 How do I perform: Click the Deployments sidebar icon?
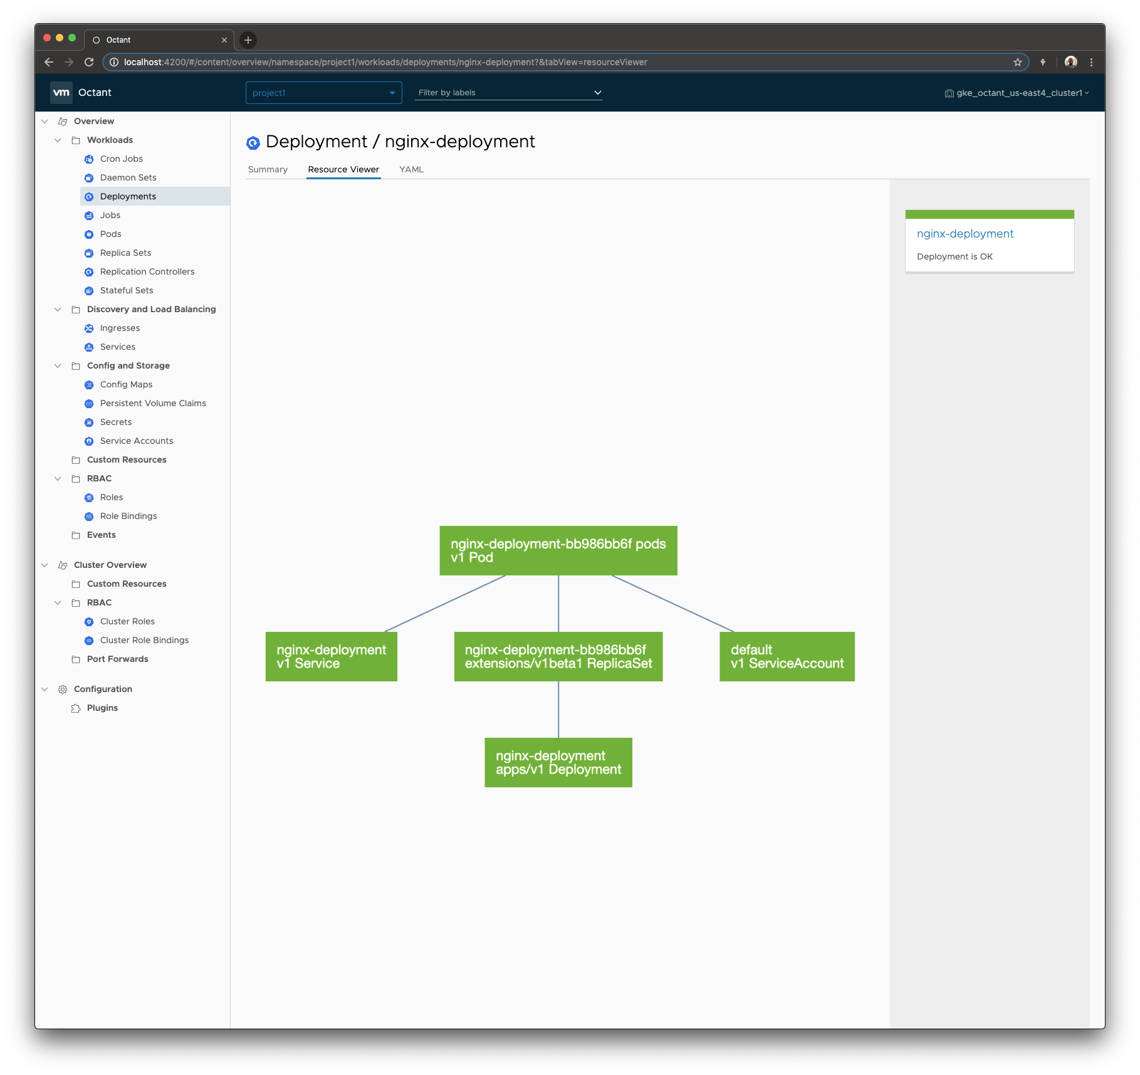click(89, 197)
